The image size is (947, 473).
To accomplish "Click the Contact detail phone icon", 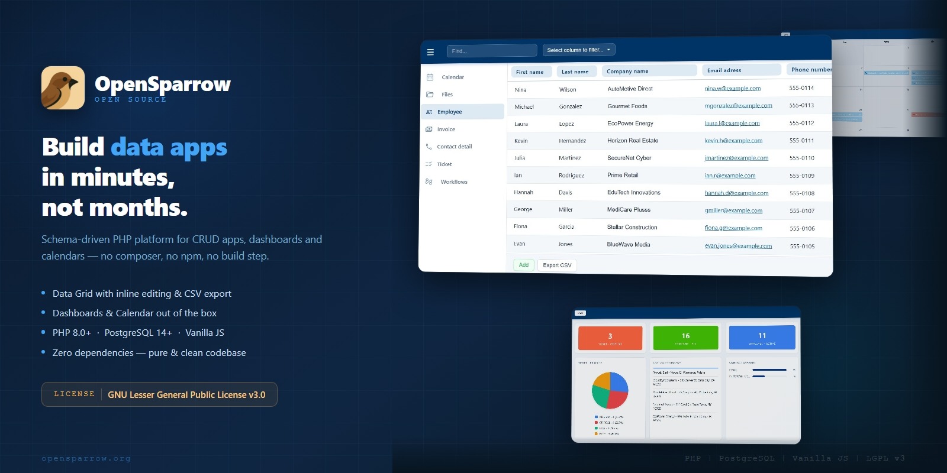I will (x=429, y=147).
